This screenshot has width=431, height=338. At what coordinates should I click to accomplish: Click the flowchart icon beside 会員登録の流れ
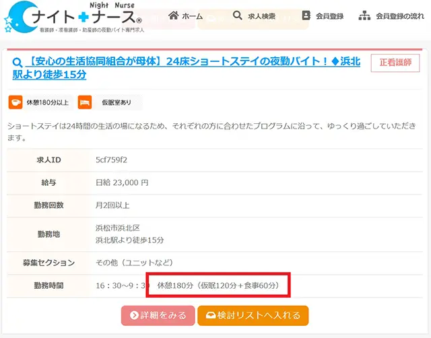coord(365,15)
